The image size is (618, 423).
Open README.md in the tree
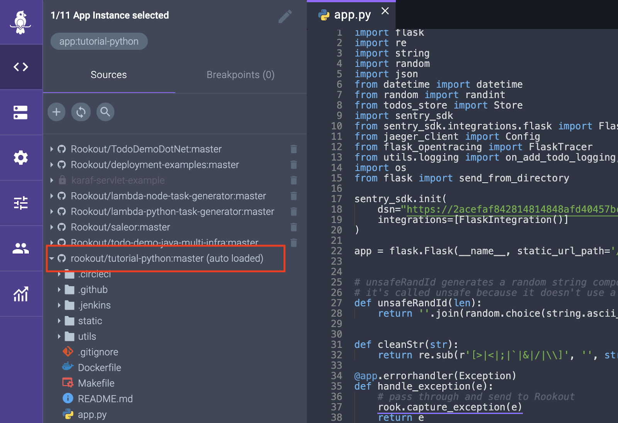click(105, 399)
